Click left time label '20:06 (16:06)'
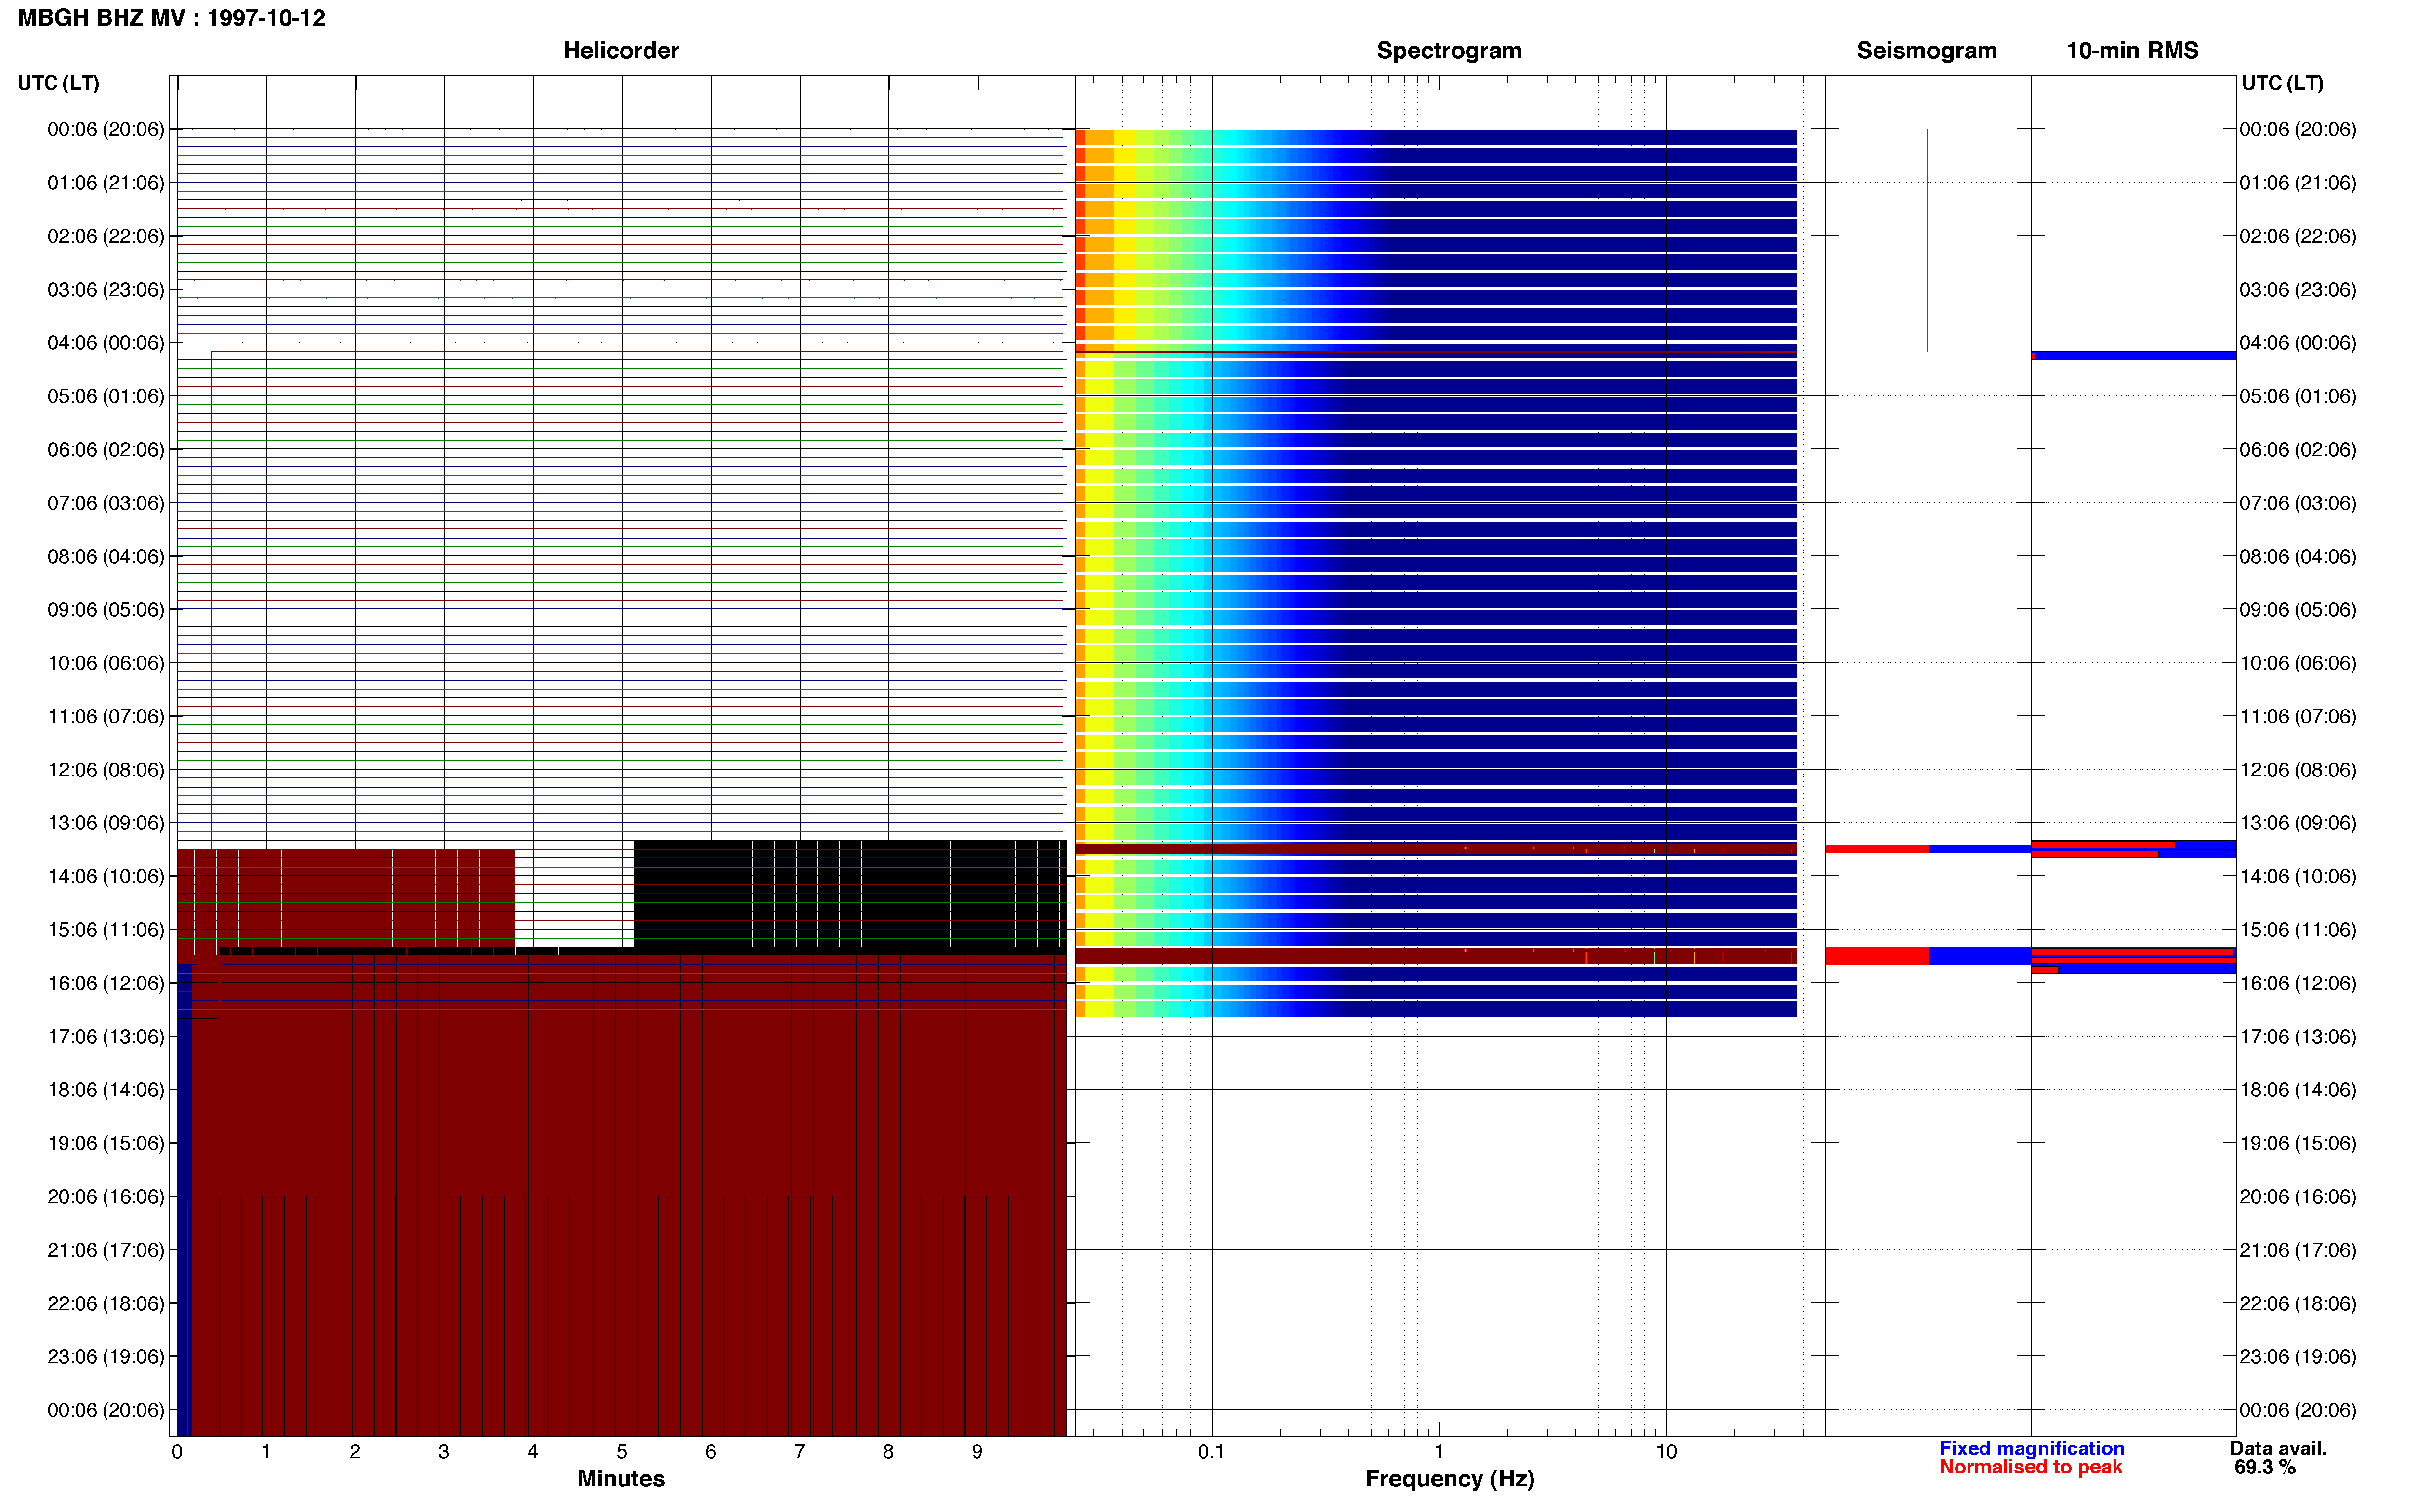 point(106,1197)
